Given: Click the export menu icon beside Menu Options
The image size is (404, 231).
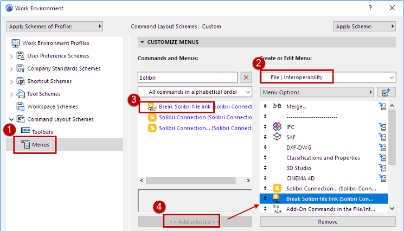Looking at the screenshot, I should [x=386, y=92].
